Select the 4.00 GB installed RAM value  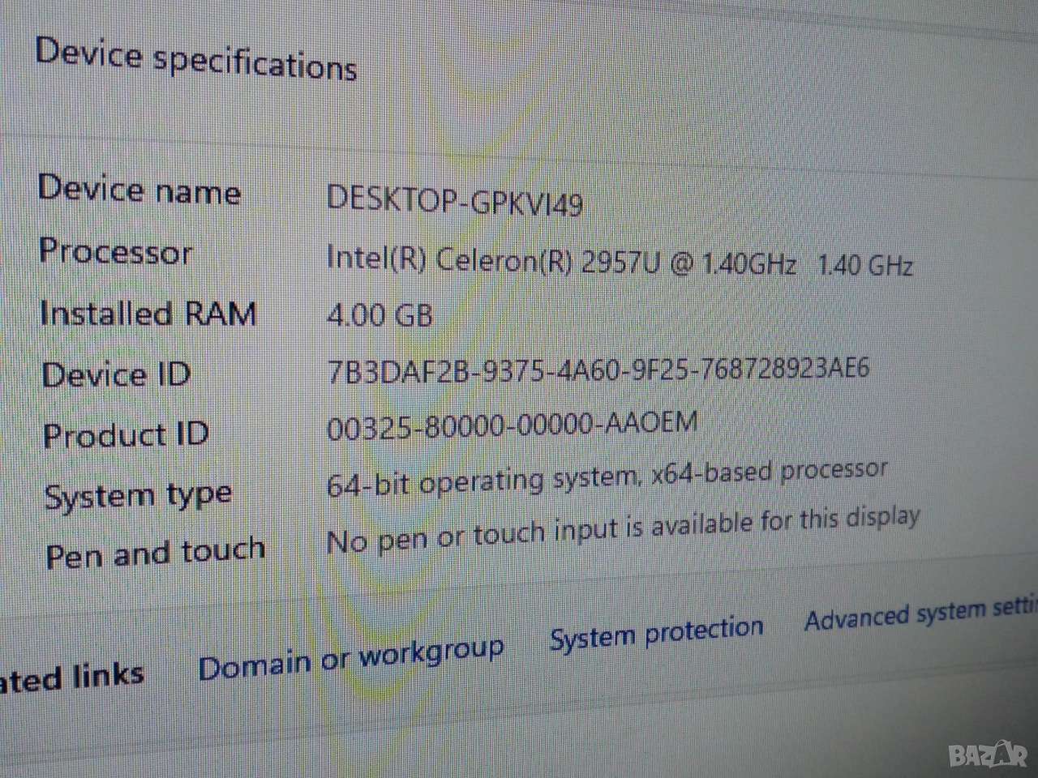pyautogui.click(x=379, y=314)
